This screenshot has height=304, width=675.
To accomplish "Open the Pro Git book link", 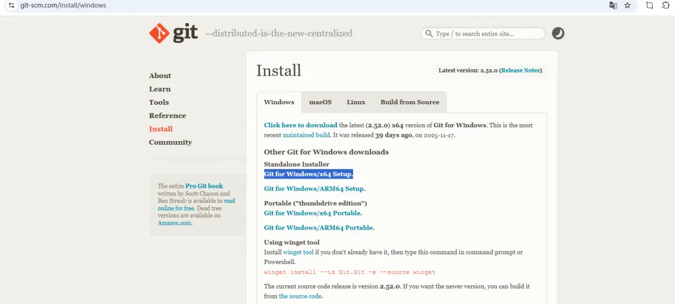I will click(204, 186).
